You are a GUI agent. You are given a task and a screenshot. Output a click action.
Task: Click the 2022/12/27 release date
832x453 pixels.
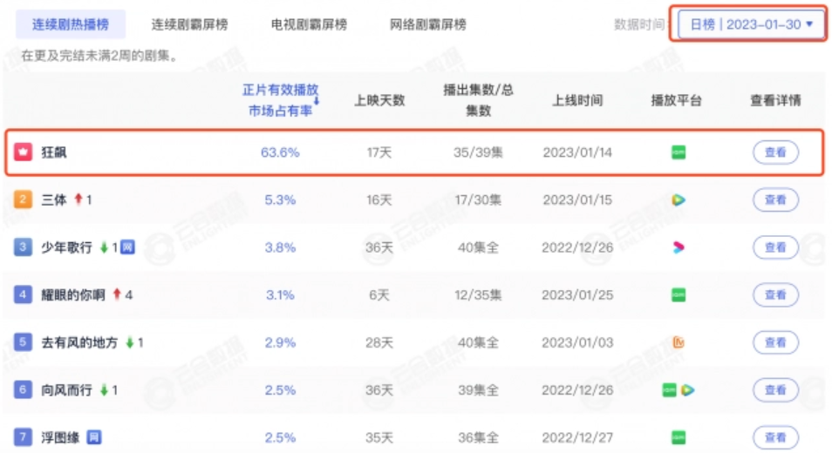point(577,437)
